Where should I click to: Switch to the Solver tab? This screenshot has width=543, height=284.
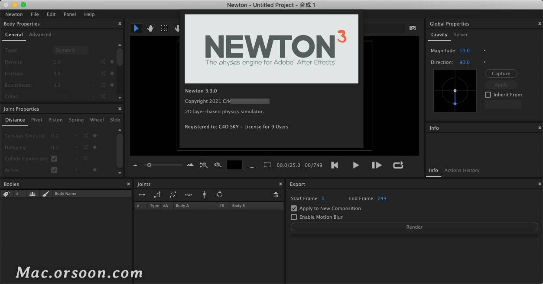coord(461,35)
